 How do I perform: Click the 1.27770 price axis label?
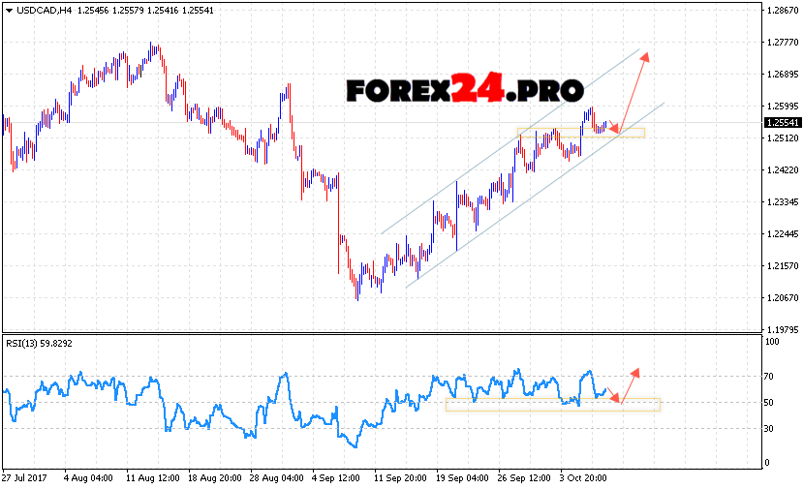[x=781, y=42]
